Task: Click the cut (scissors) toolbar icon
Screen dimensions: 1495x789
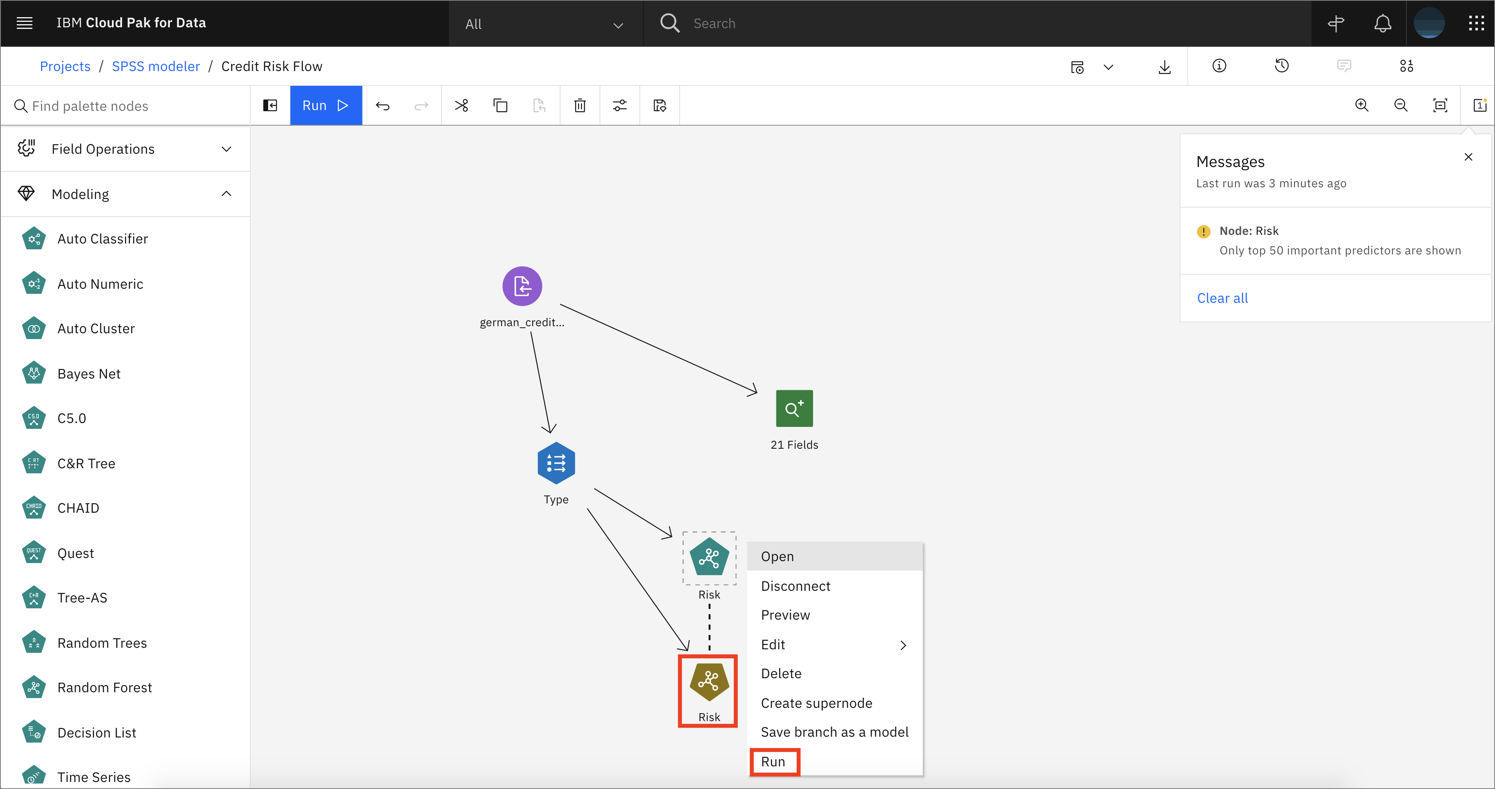Action: [461, 106]
